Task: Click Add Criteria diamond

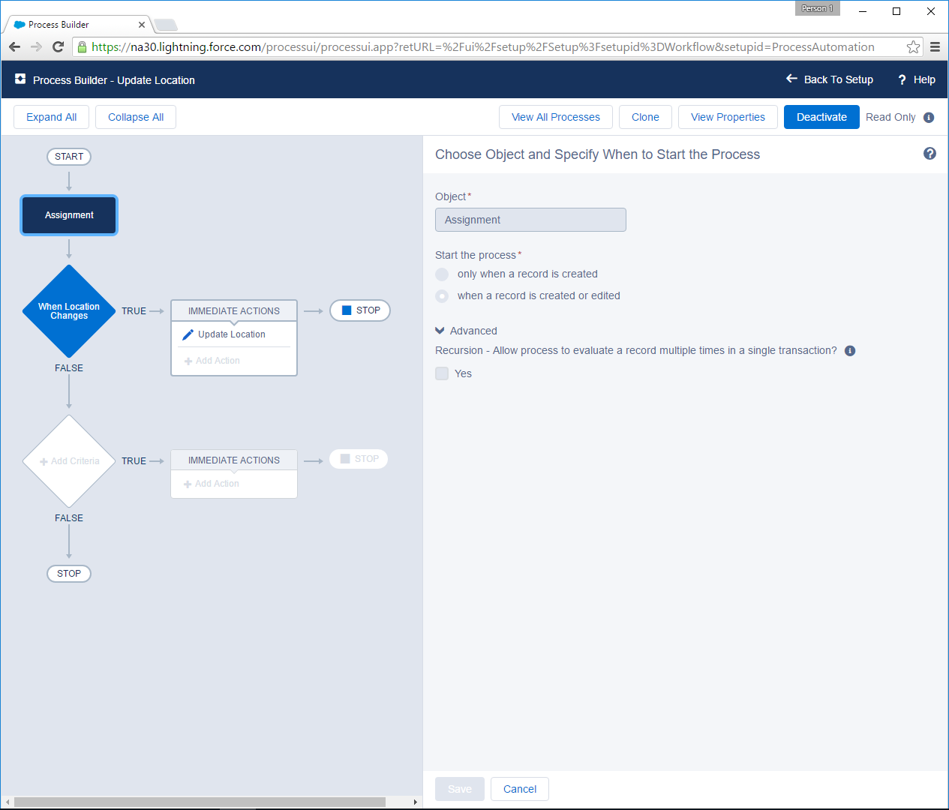Action: pos(69,461)
